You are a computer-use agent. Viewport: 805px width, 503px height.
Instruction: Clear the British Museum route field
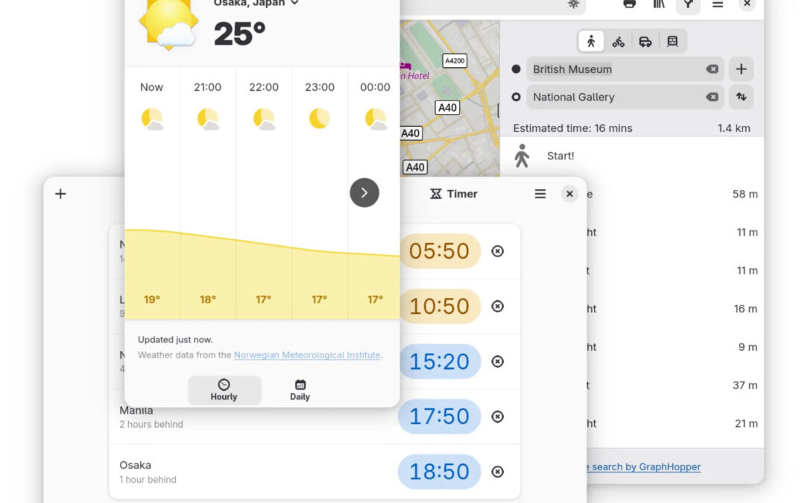point(712,69)
